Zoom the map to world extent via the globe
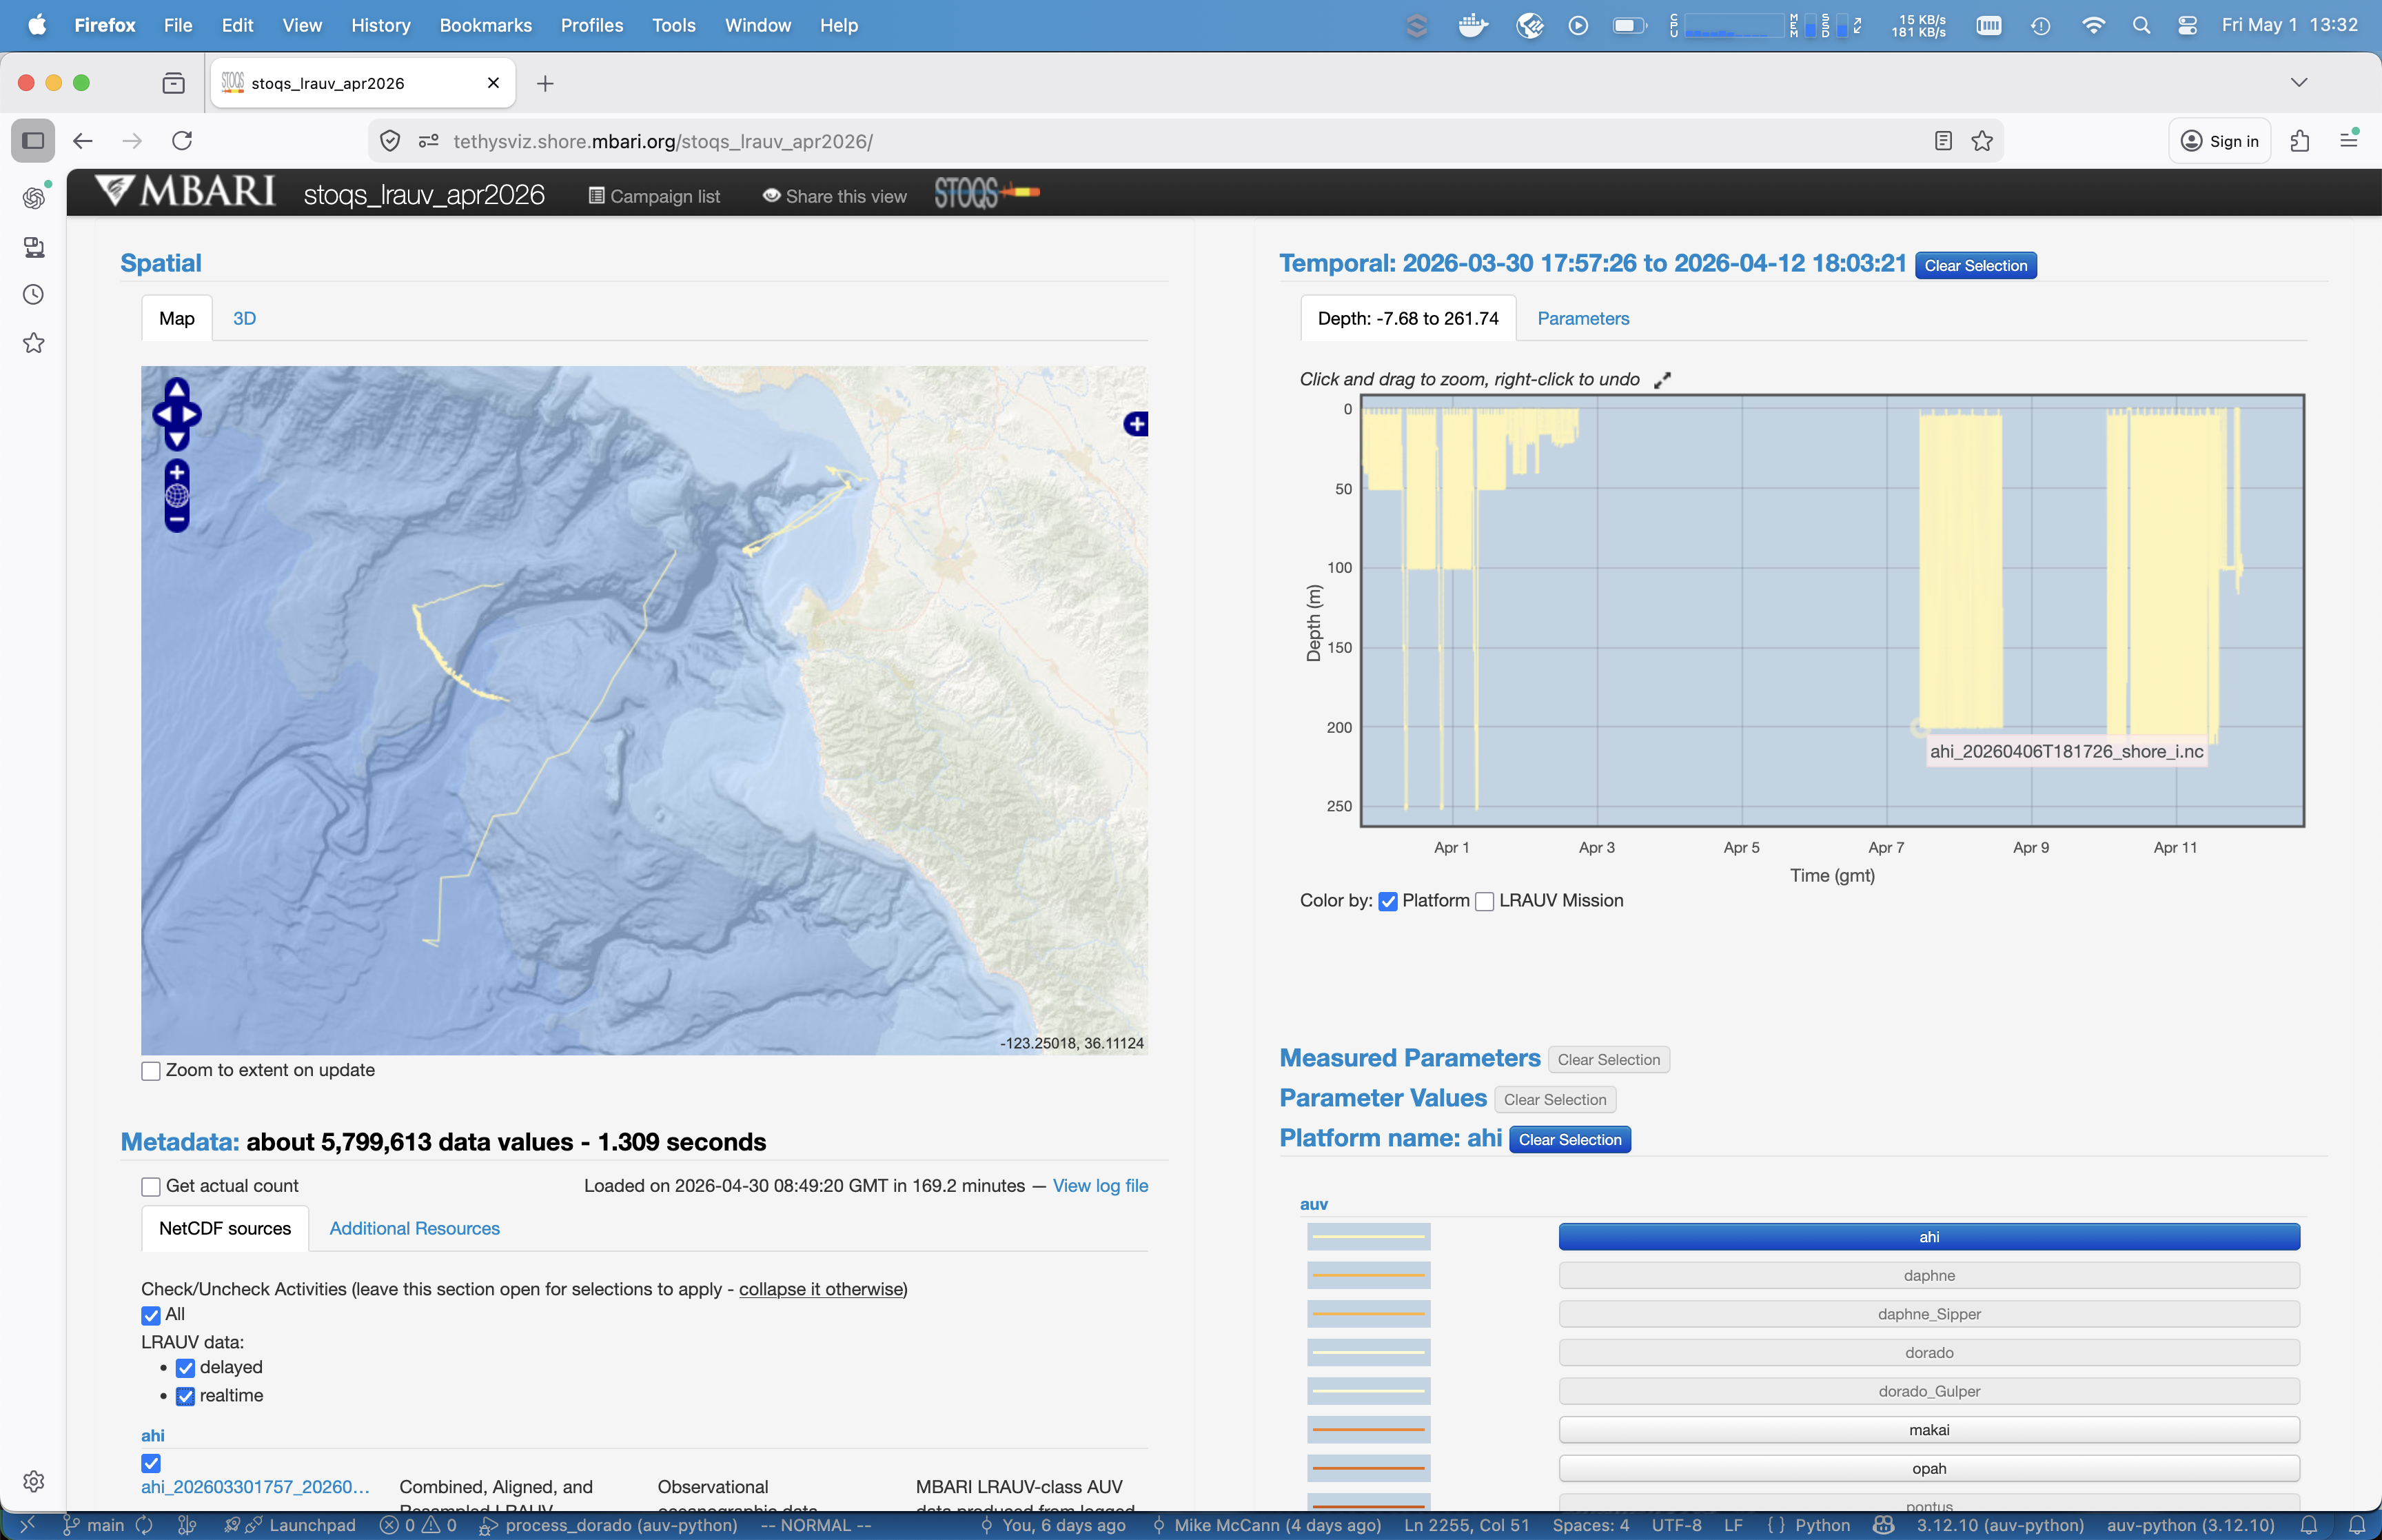Image resolution: width=2382 pixels, height=1540 pixels. pos(177,495)
